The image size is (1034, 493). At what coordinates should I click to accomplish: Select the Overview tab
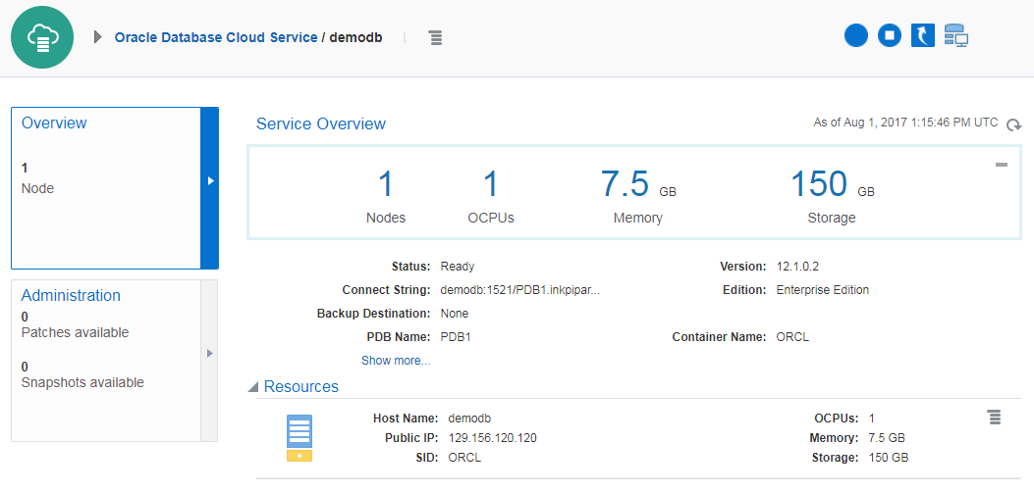coord(54,123)
